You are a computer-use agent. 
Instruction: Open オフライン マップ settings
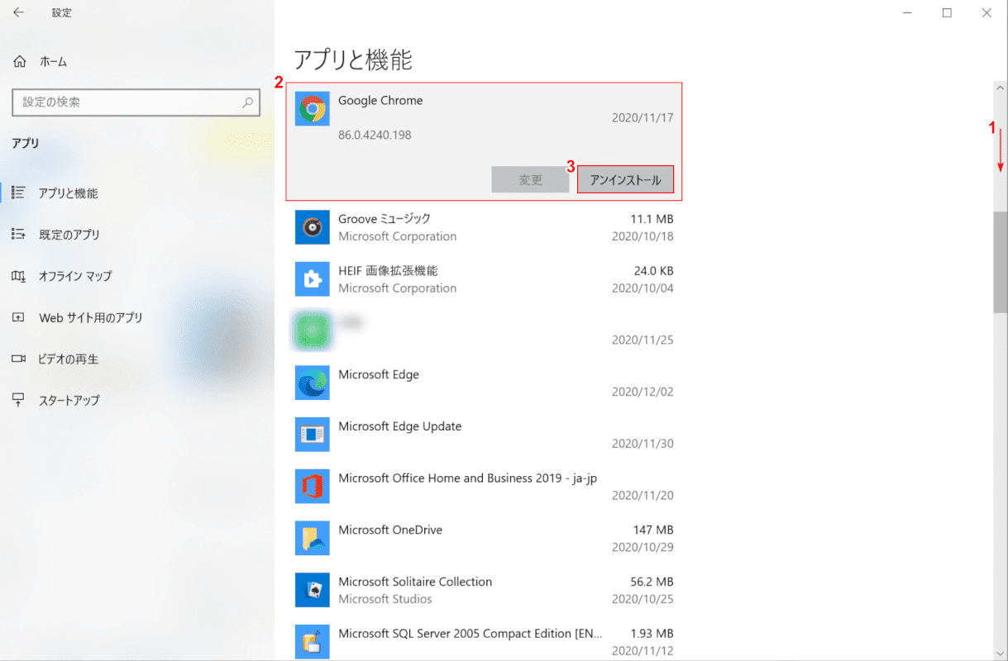[75, 276]
